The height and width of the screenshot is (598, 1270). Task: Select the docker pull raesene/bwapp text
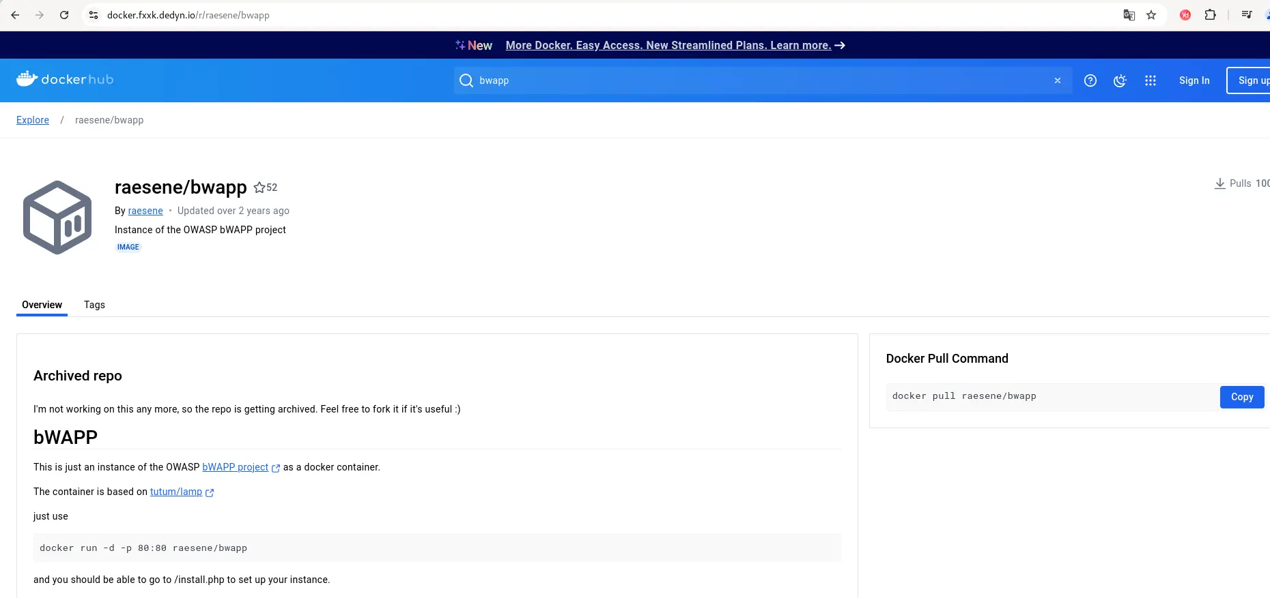(964, 396)
